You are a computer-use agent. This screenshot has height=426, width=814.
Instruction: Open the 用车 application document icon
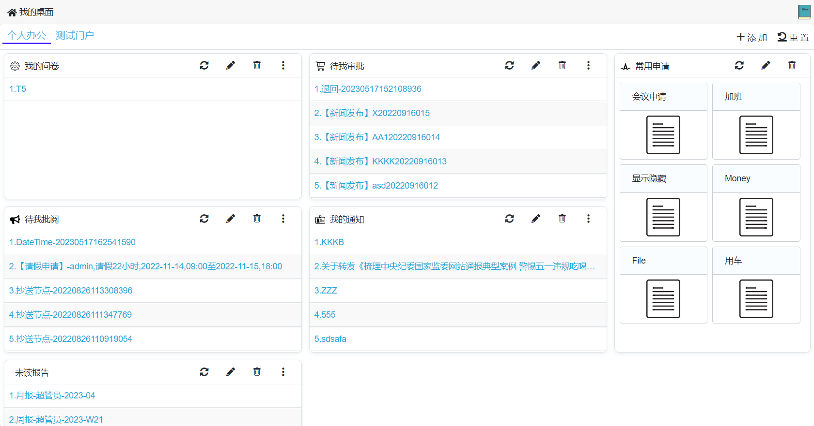coord(756,299)
